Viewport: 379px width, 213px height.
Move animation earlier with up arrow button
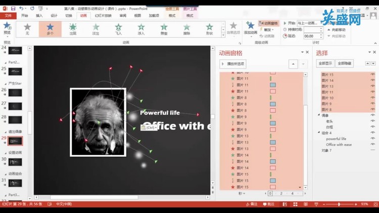293,64
